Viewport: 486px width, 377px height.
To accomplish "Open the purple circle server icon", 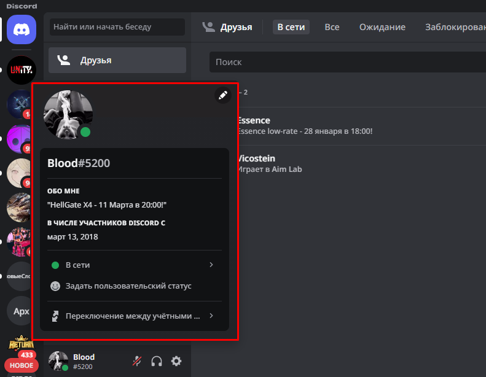I will pyautogui.click(x=19, y=139).
